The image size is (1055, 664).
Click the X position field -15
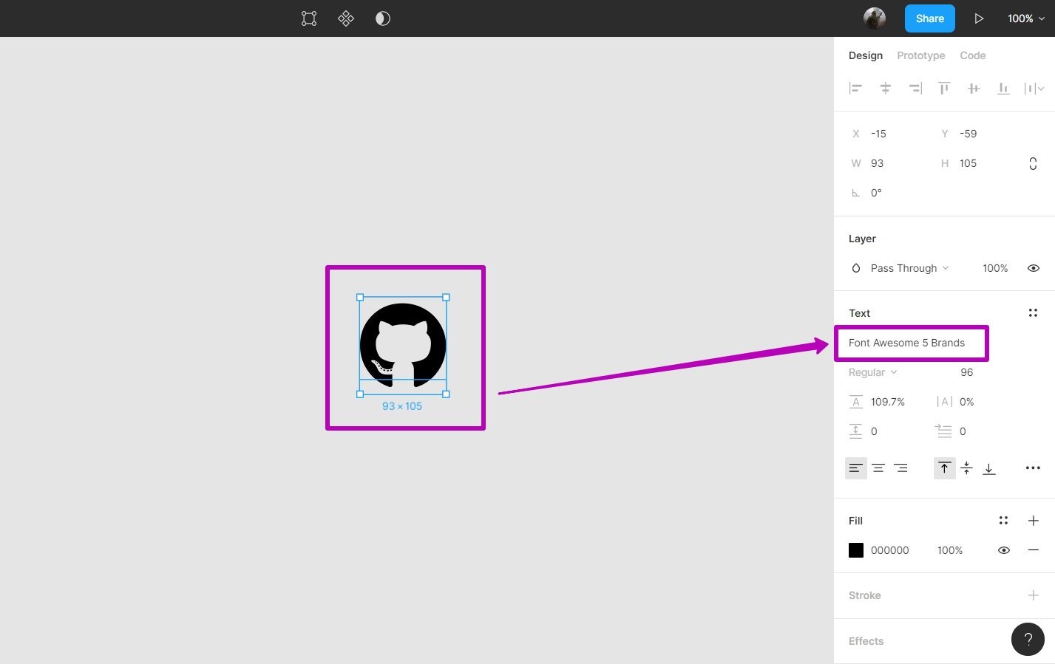point(878,134)
